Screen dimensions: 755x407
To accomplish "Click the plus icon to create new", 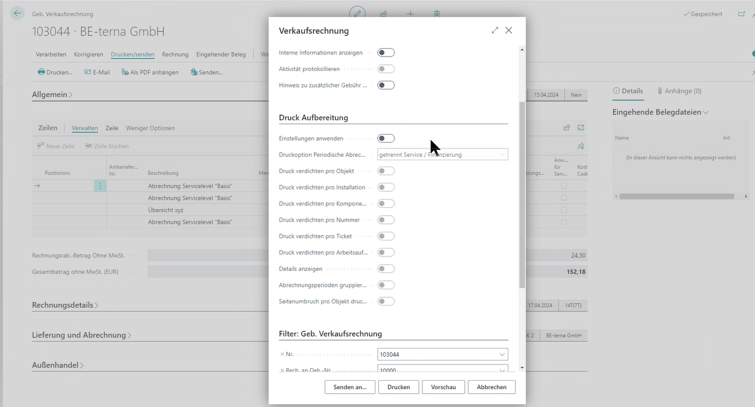I will (410, 14).
